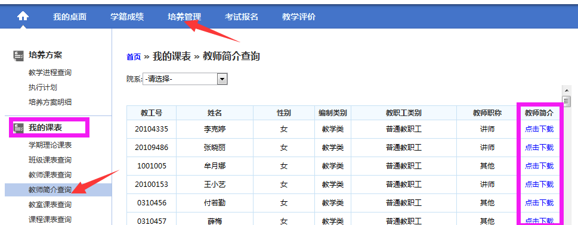Click the 教师简介 column header
Image resolution: width=578 pixels, height=225 pixels.
(539, 113)
